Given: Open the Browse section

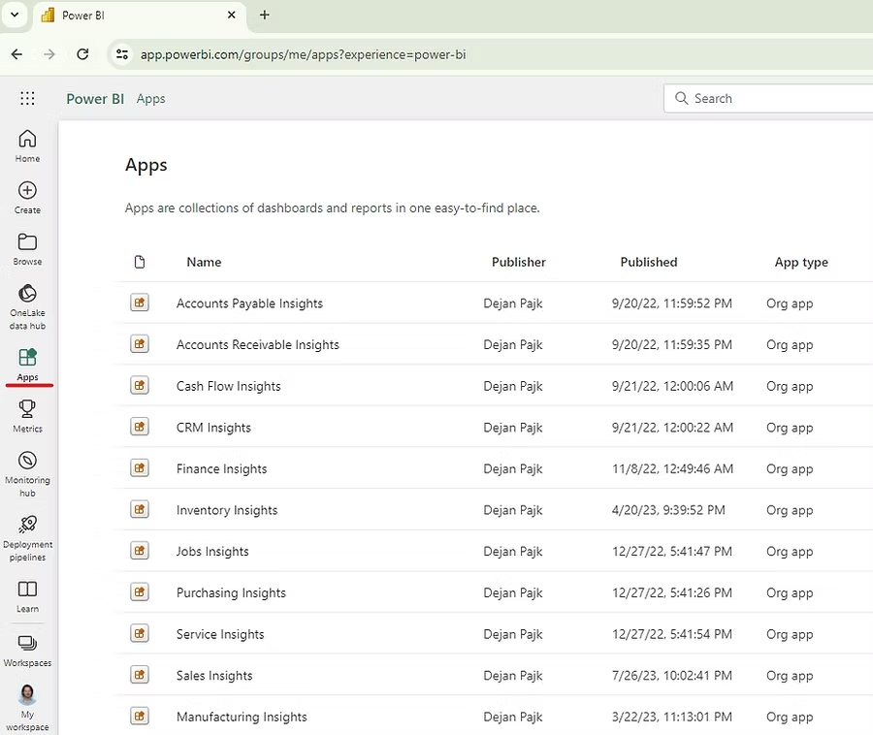Looking at the screenshot, I should (27, 248).
